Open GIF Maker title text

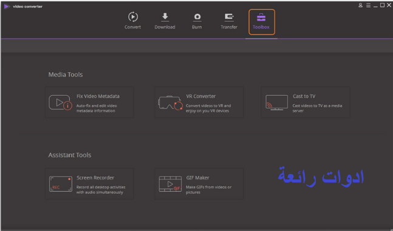click(x=197, y=178)
